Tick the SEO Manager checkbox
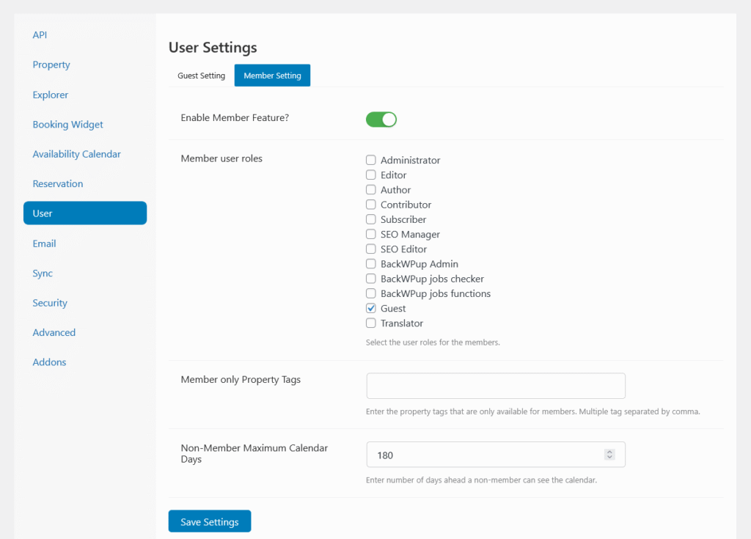Screen dimensions: 751x539 371,234
